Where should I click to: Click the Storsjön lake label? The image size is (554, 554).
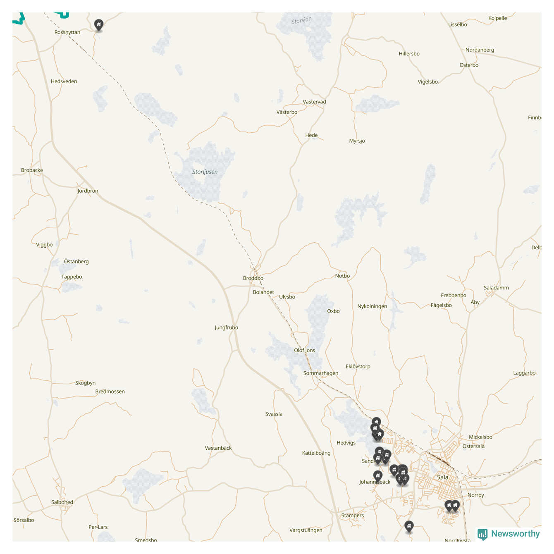click(x=301, y=20)
